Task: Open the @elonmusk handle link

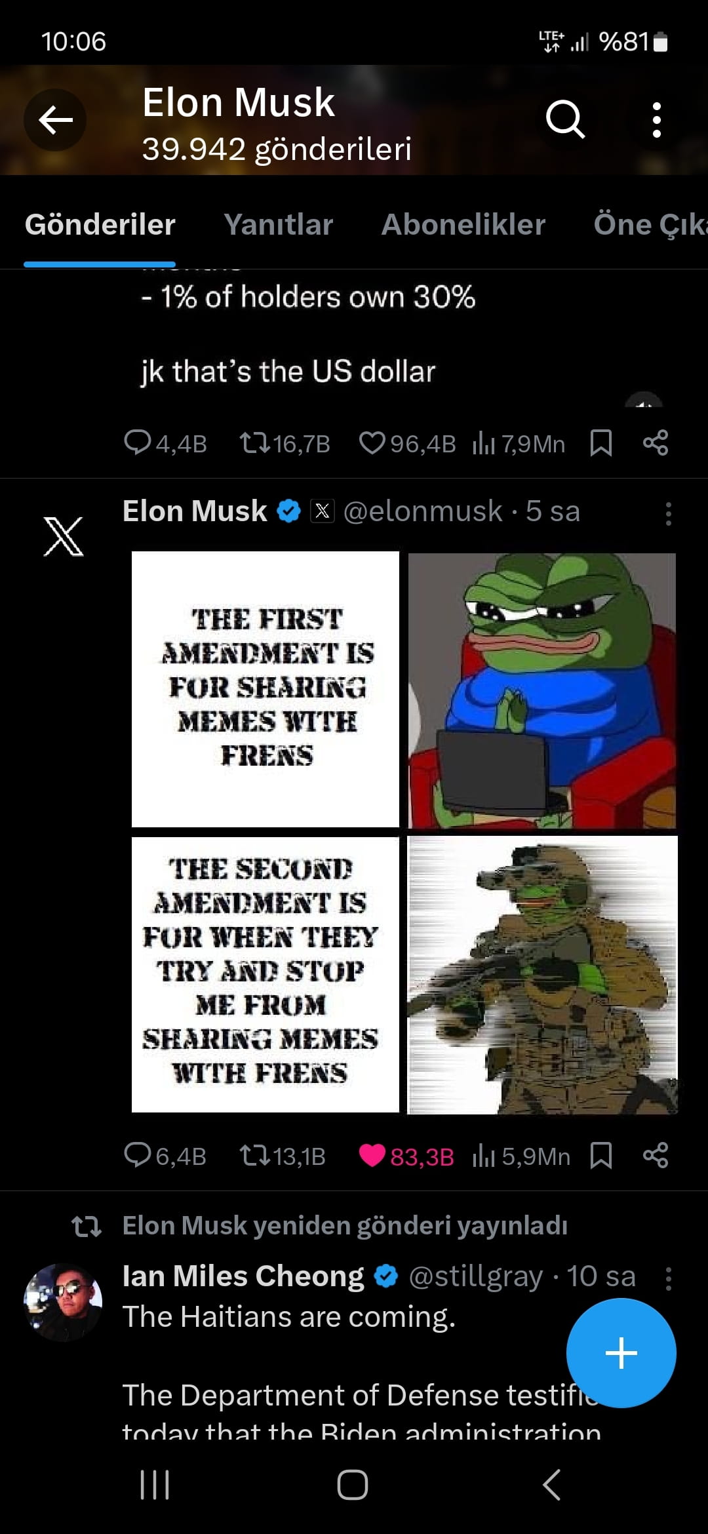Action: (x=423, y=511)
